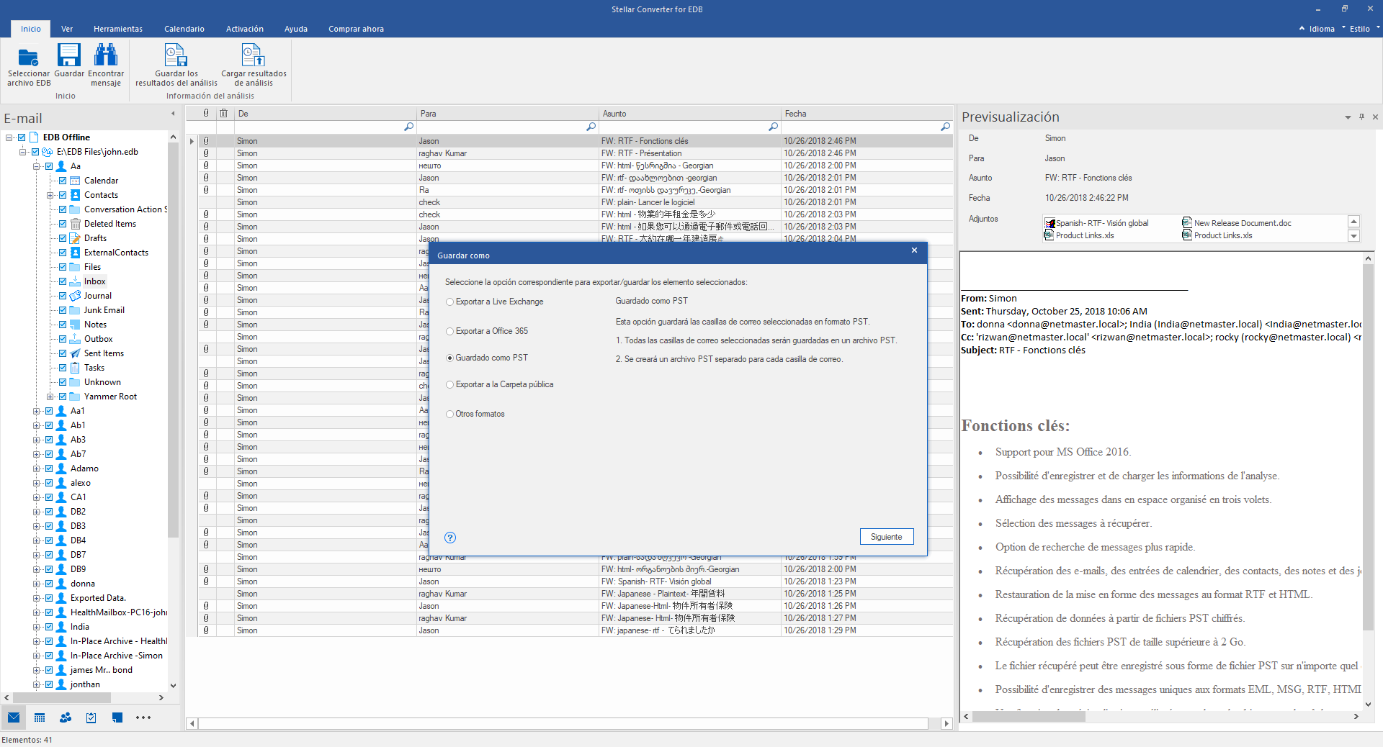Pin the Previsualización panel
1383x747 pixels.
click(1361, 117)
